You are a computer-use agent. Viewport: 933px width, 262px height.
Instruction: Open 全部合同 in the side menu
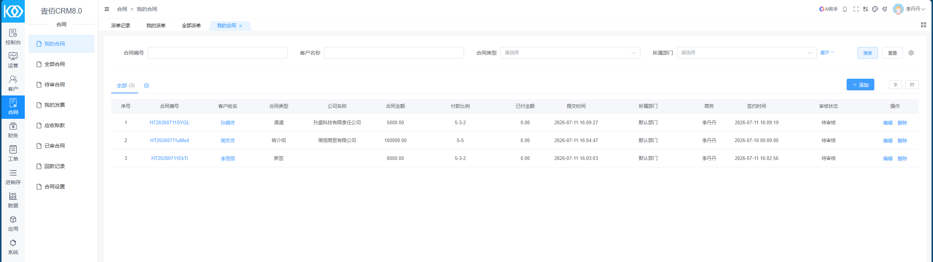tap(61, 64)
